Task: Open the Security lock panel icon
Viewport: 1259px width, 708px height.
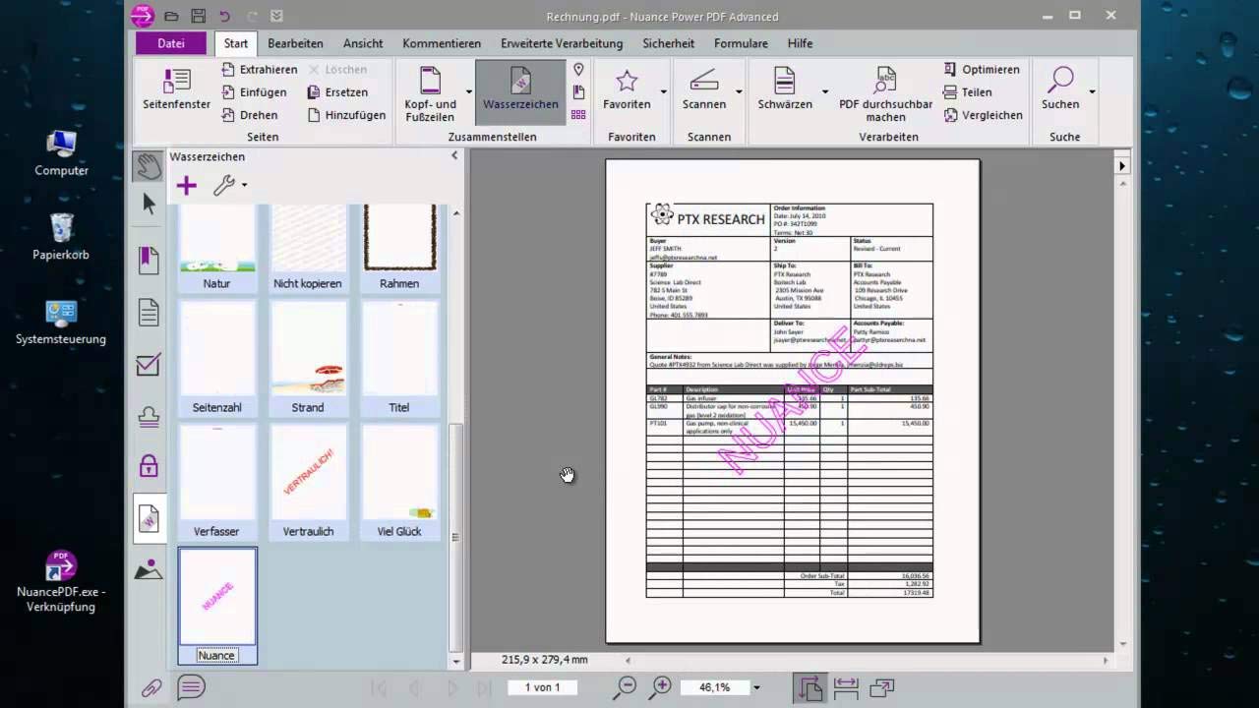Action: [x=149, y=465]
